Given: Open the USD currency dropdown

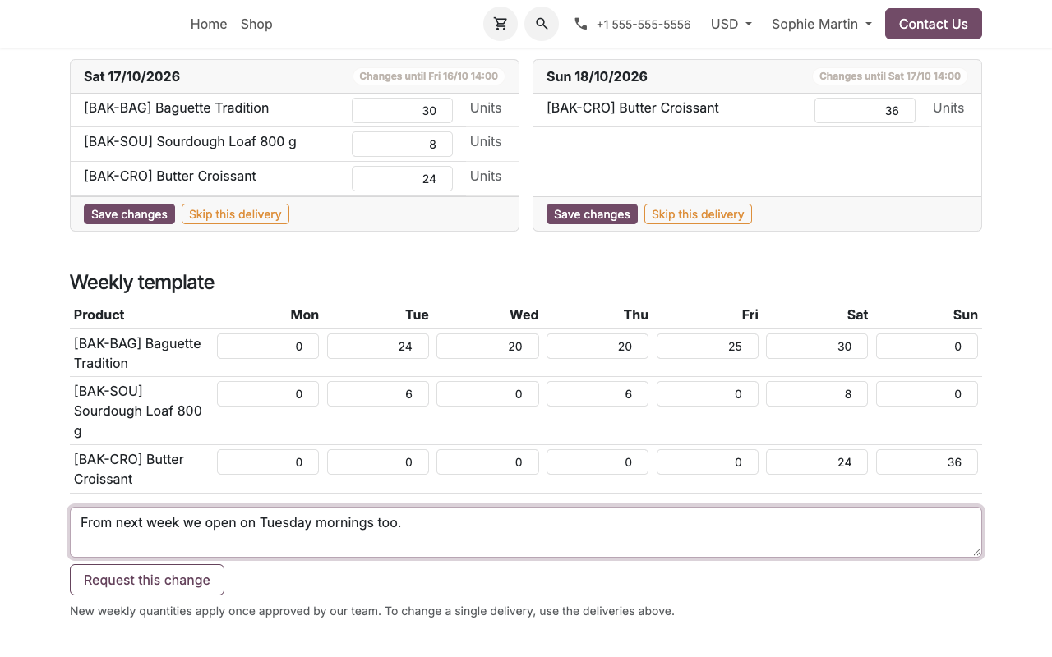Looking at the screenshot, I should [731, 24].
